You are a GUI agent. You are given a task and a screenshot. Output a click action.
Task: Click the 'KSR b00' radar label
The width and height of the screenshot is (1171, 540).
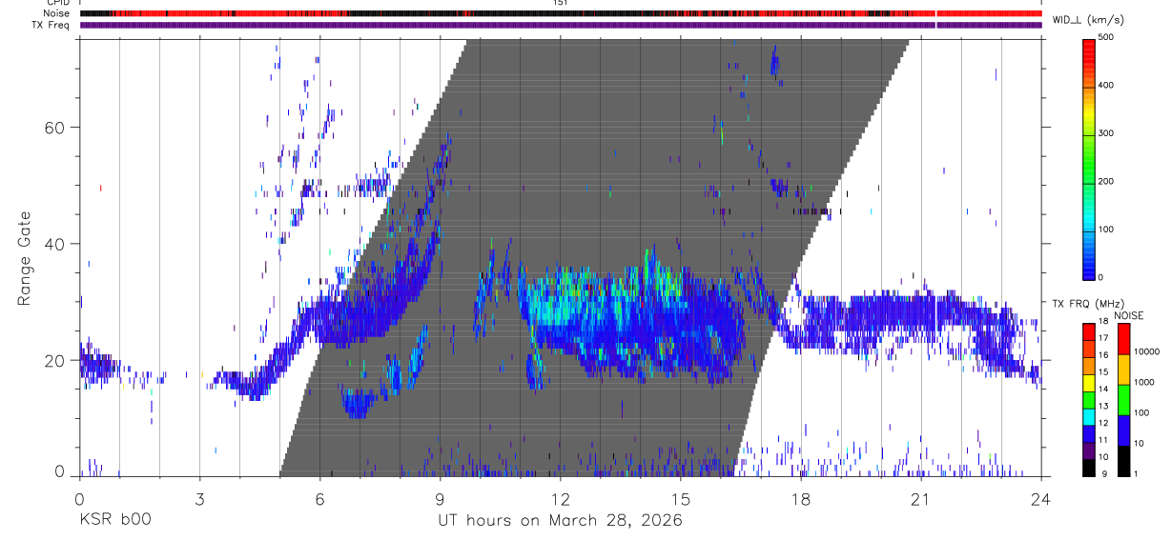[x=113, y=520]
